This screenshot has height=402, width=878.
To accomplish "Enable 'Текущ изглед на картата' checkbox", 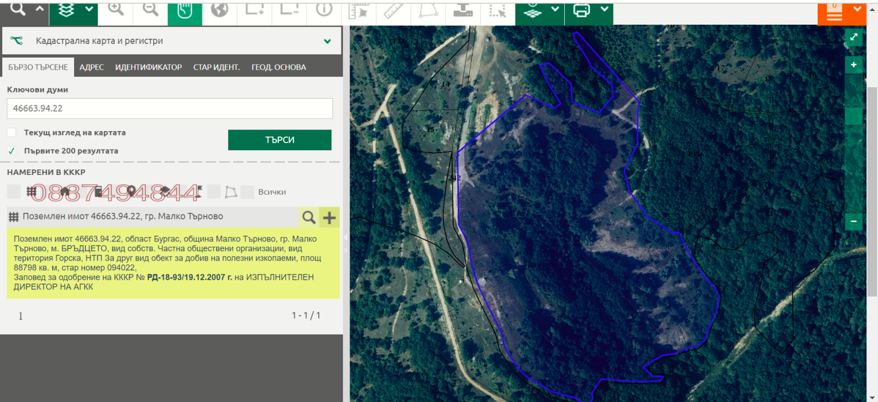I will point(12,133).
